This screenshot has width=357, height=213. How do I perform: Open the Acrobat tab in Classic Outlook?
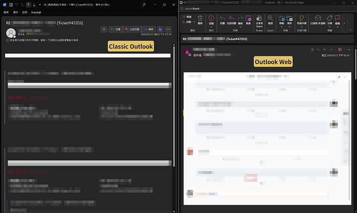[36, 12]
